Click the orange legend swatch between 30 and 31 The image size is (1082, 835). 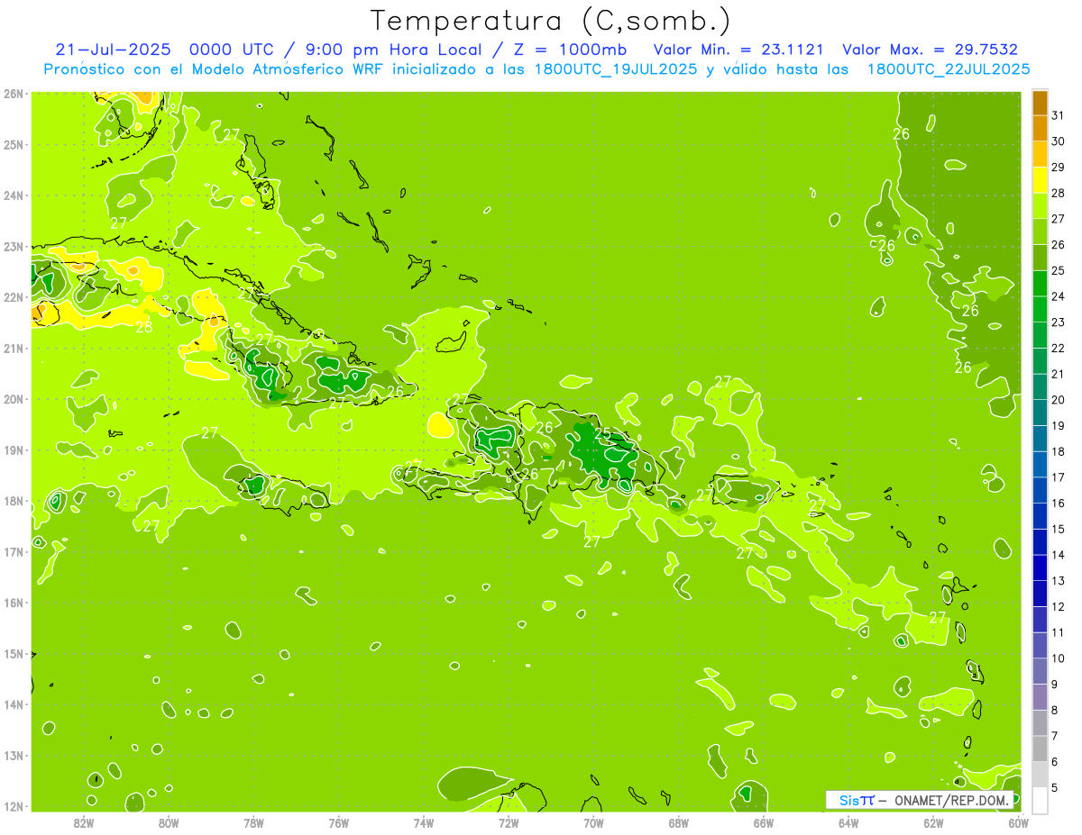point(1040,128)
